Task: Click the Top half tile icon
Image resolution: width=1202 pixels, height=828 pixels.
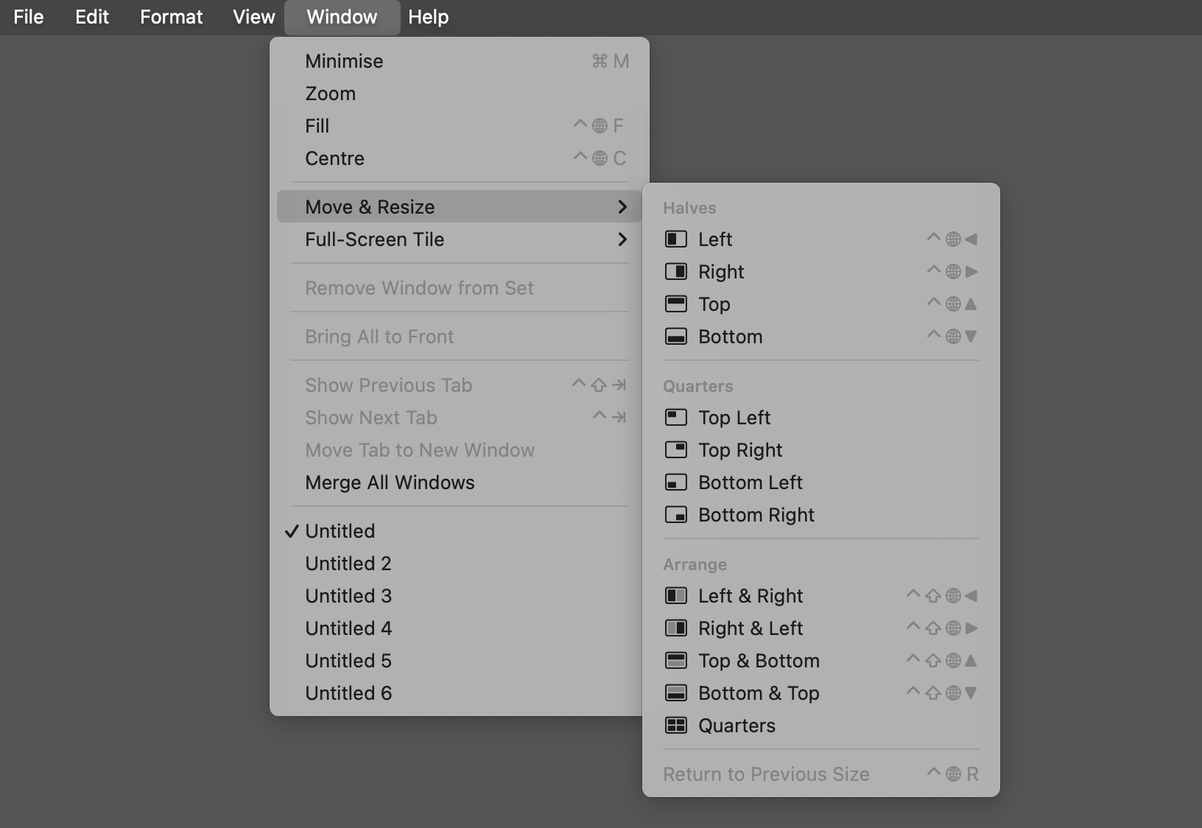Action: coord(675,304)
